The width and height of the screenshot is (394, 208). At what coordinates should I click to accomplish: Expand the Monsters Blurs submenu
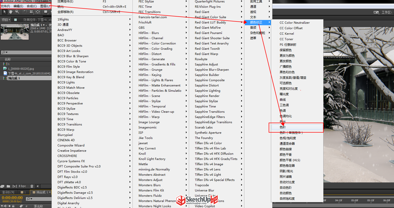click(x=161, y=185)
